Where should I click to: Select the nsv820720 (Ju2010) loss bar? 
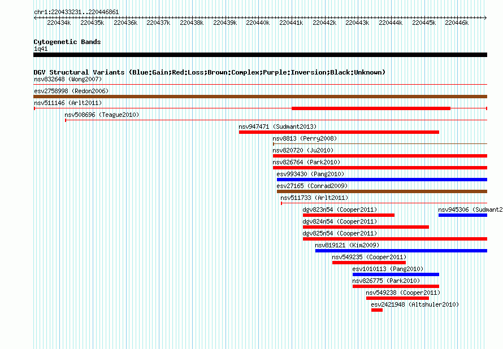coord(380,156)
